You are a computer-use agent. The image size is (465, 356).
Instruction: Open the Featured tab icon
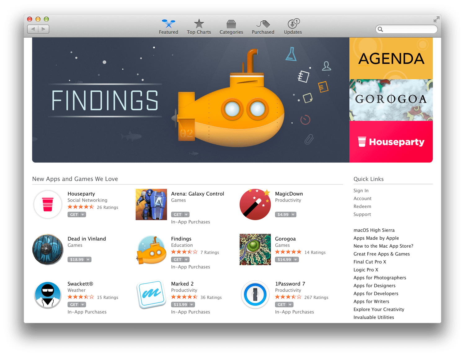click(x=168, y=24)
